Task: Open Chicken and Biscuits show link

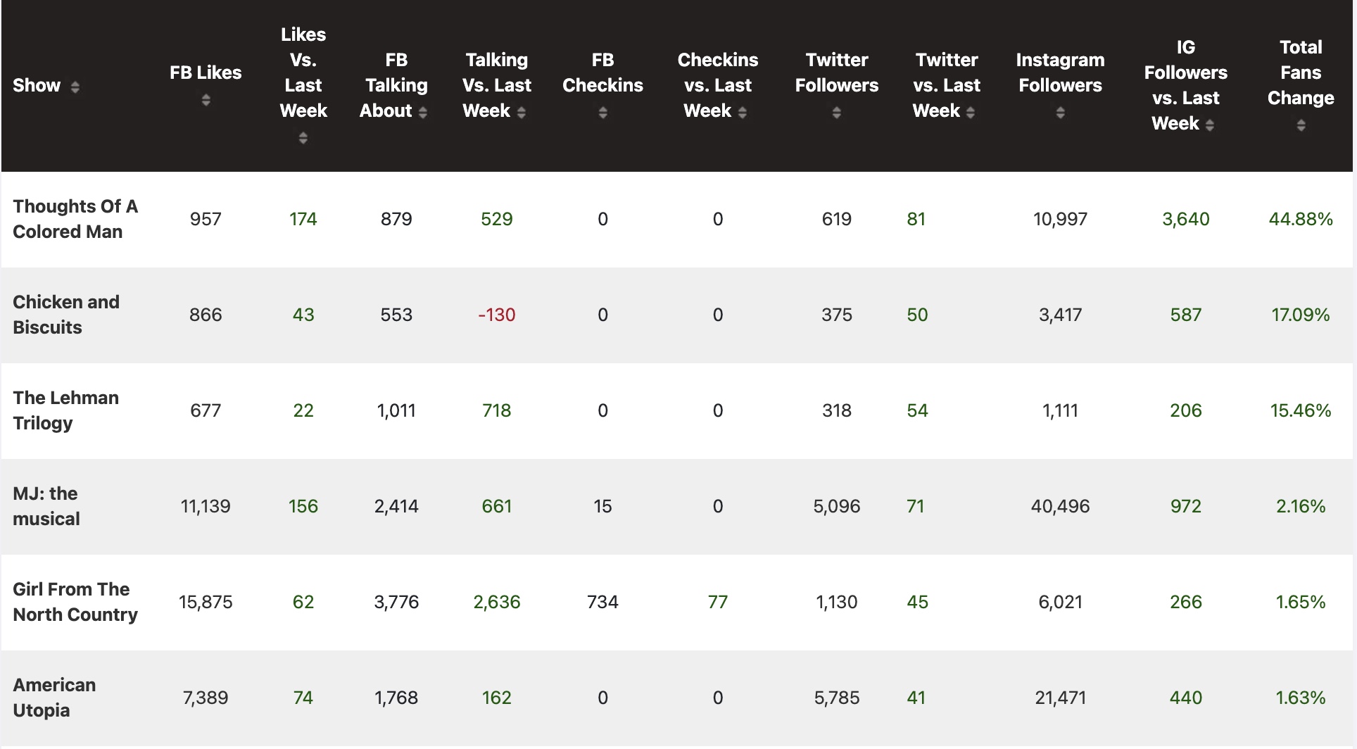Action: click(66, 315)
